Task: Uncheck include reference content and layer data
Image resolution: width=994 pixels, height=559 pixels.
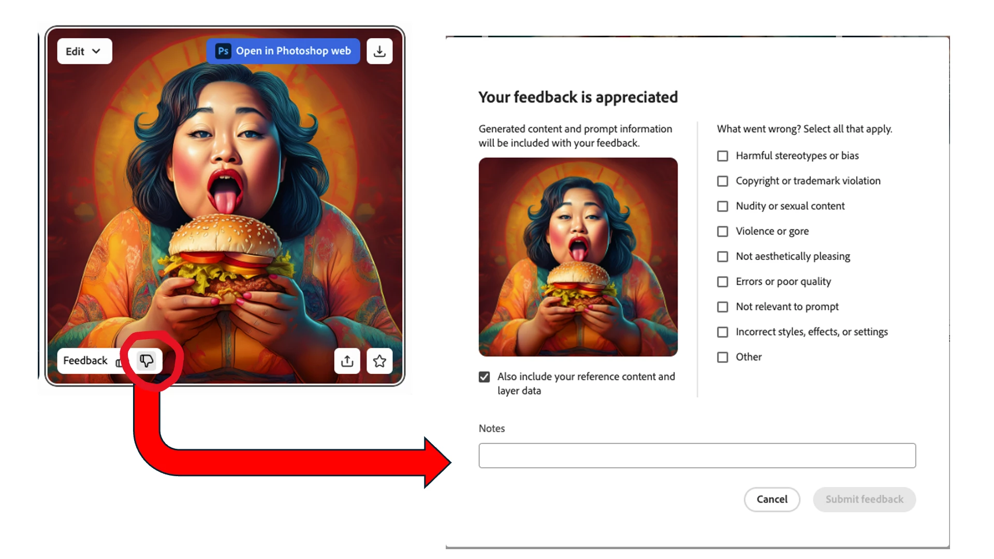Action: point(484,377)
